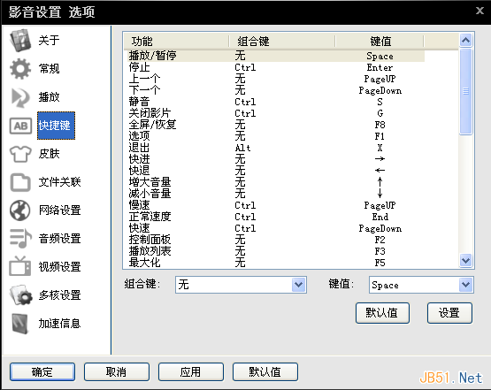Click the 加速信息 chip icon

pyautogui.click(x=20, y=324)
